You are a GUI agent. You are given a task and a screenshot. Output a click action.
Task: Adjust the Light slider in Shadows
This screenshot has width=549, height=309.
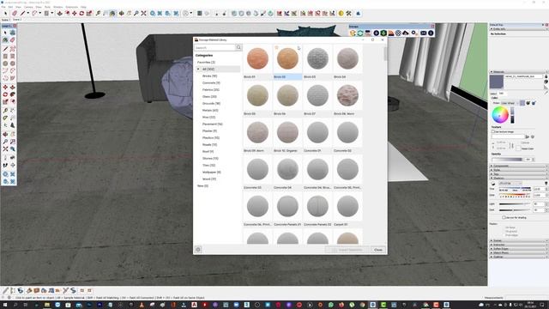click(x=515, y=203)
